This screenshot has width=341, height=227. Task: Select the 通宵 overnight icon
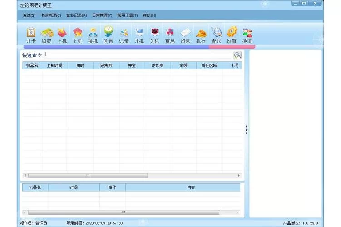pos(108,35)
